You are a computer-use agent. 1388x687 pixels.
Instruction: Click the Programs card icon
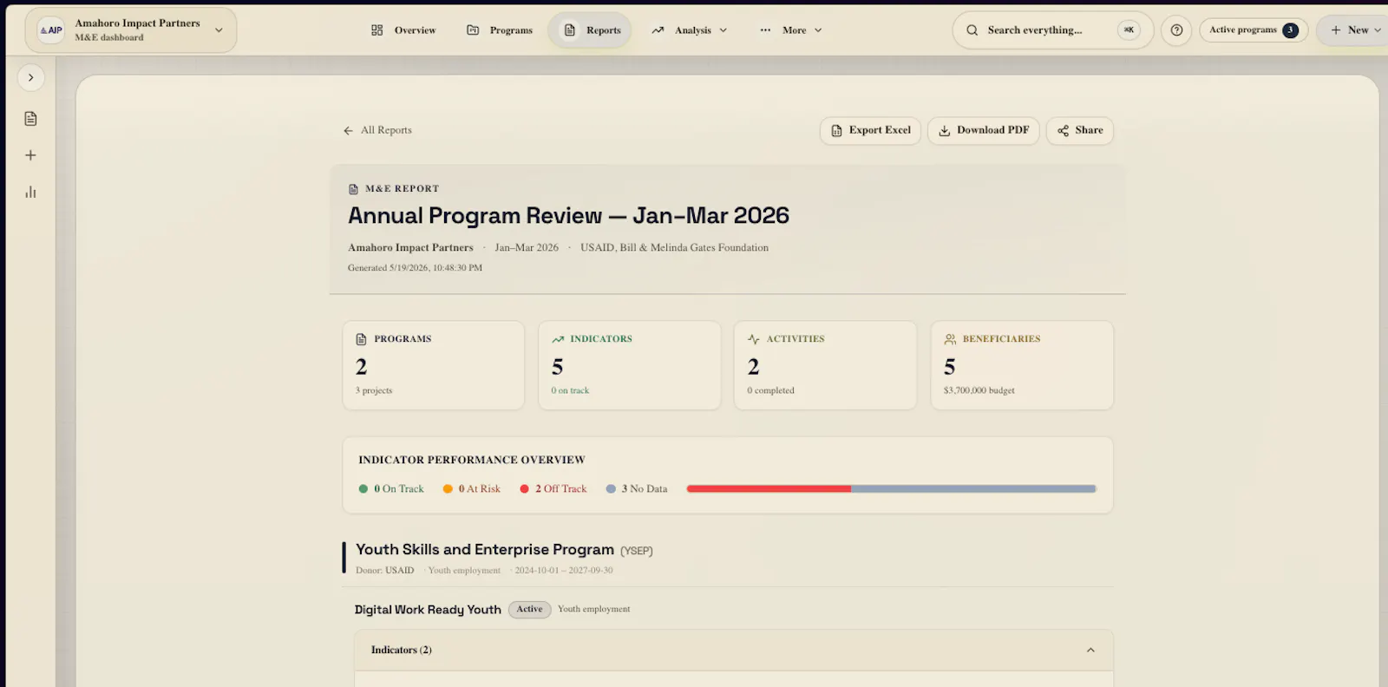pos(362,339)
